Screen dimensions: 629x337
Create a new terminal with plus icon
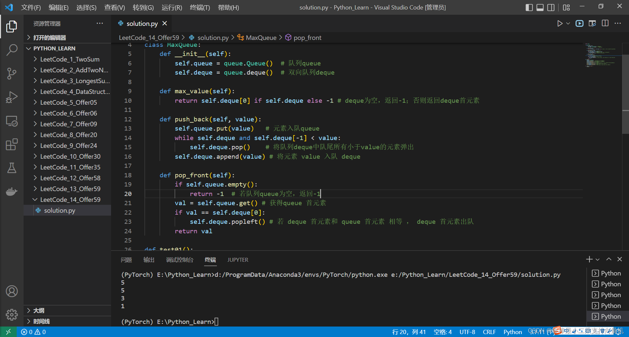589,259
